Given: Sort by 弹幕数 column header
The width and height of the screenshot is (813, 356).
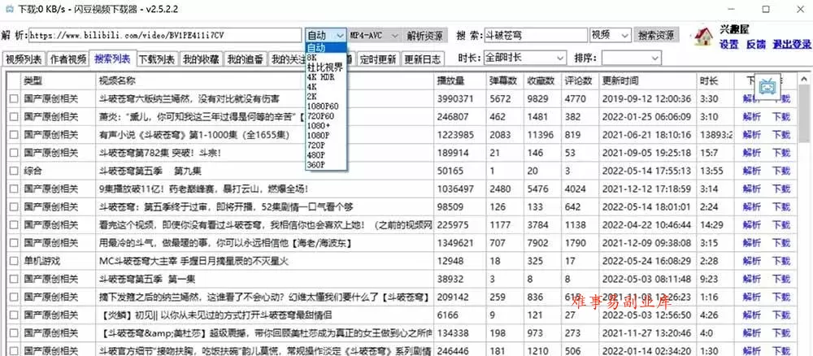Looking at the screenshot, I should pyautogui.click(x=505, y=80).
